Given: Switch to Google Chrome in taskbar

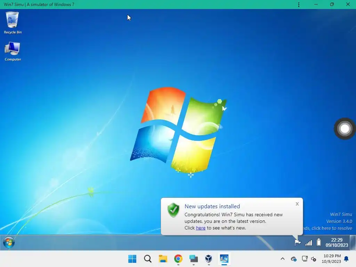Looking at the screenshot, I should [x=178, y=259].
